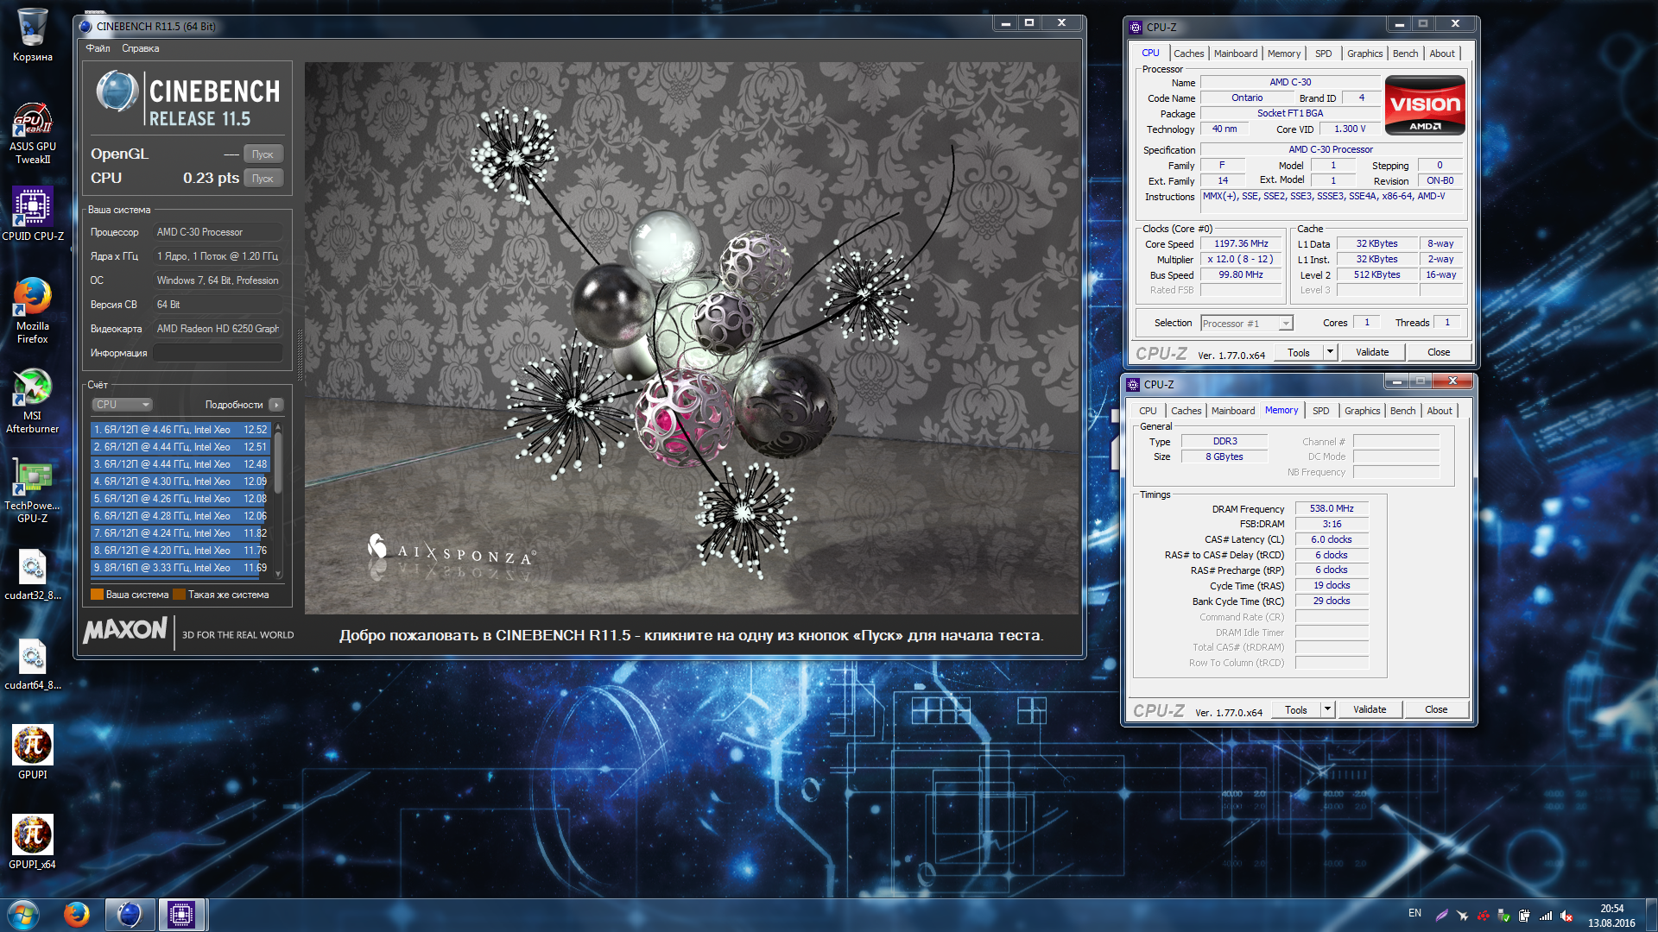Click the DRAM Frequency 538.0 MHz value

click(1331, 509)
